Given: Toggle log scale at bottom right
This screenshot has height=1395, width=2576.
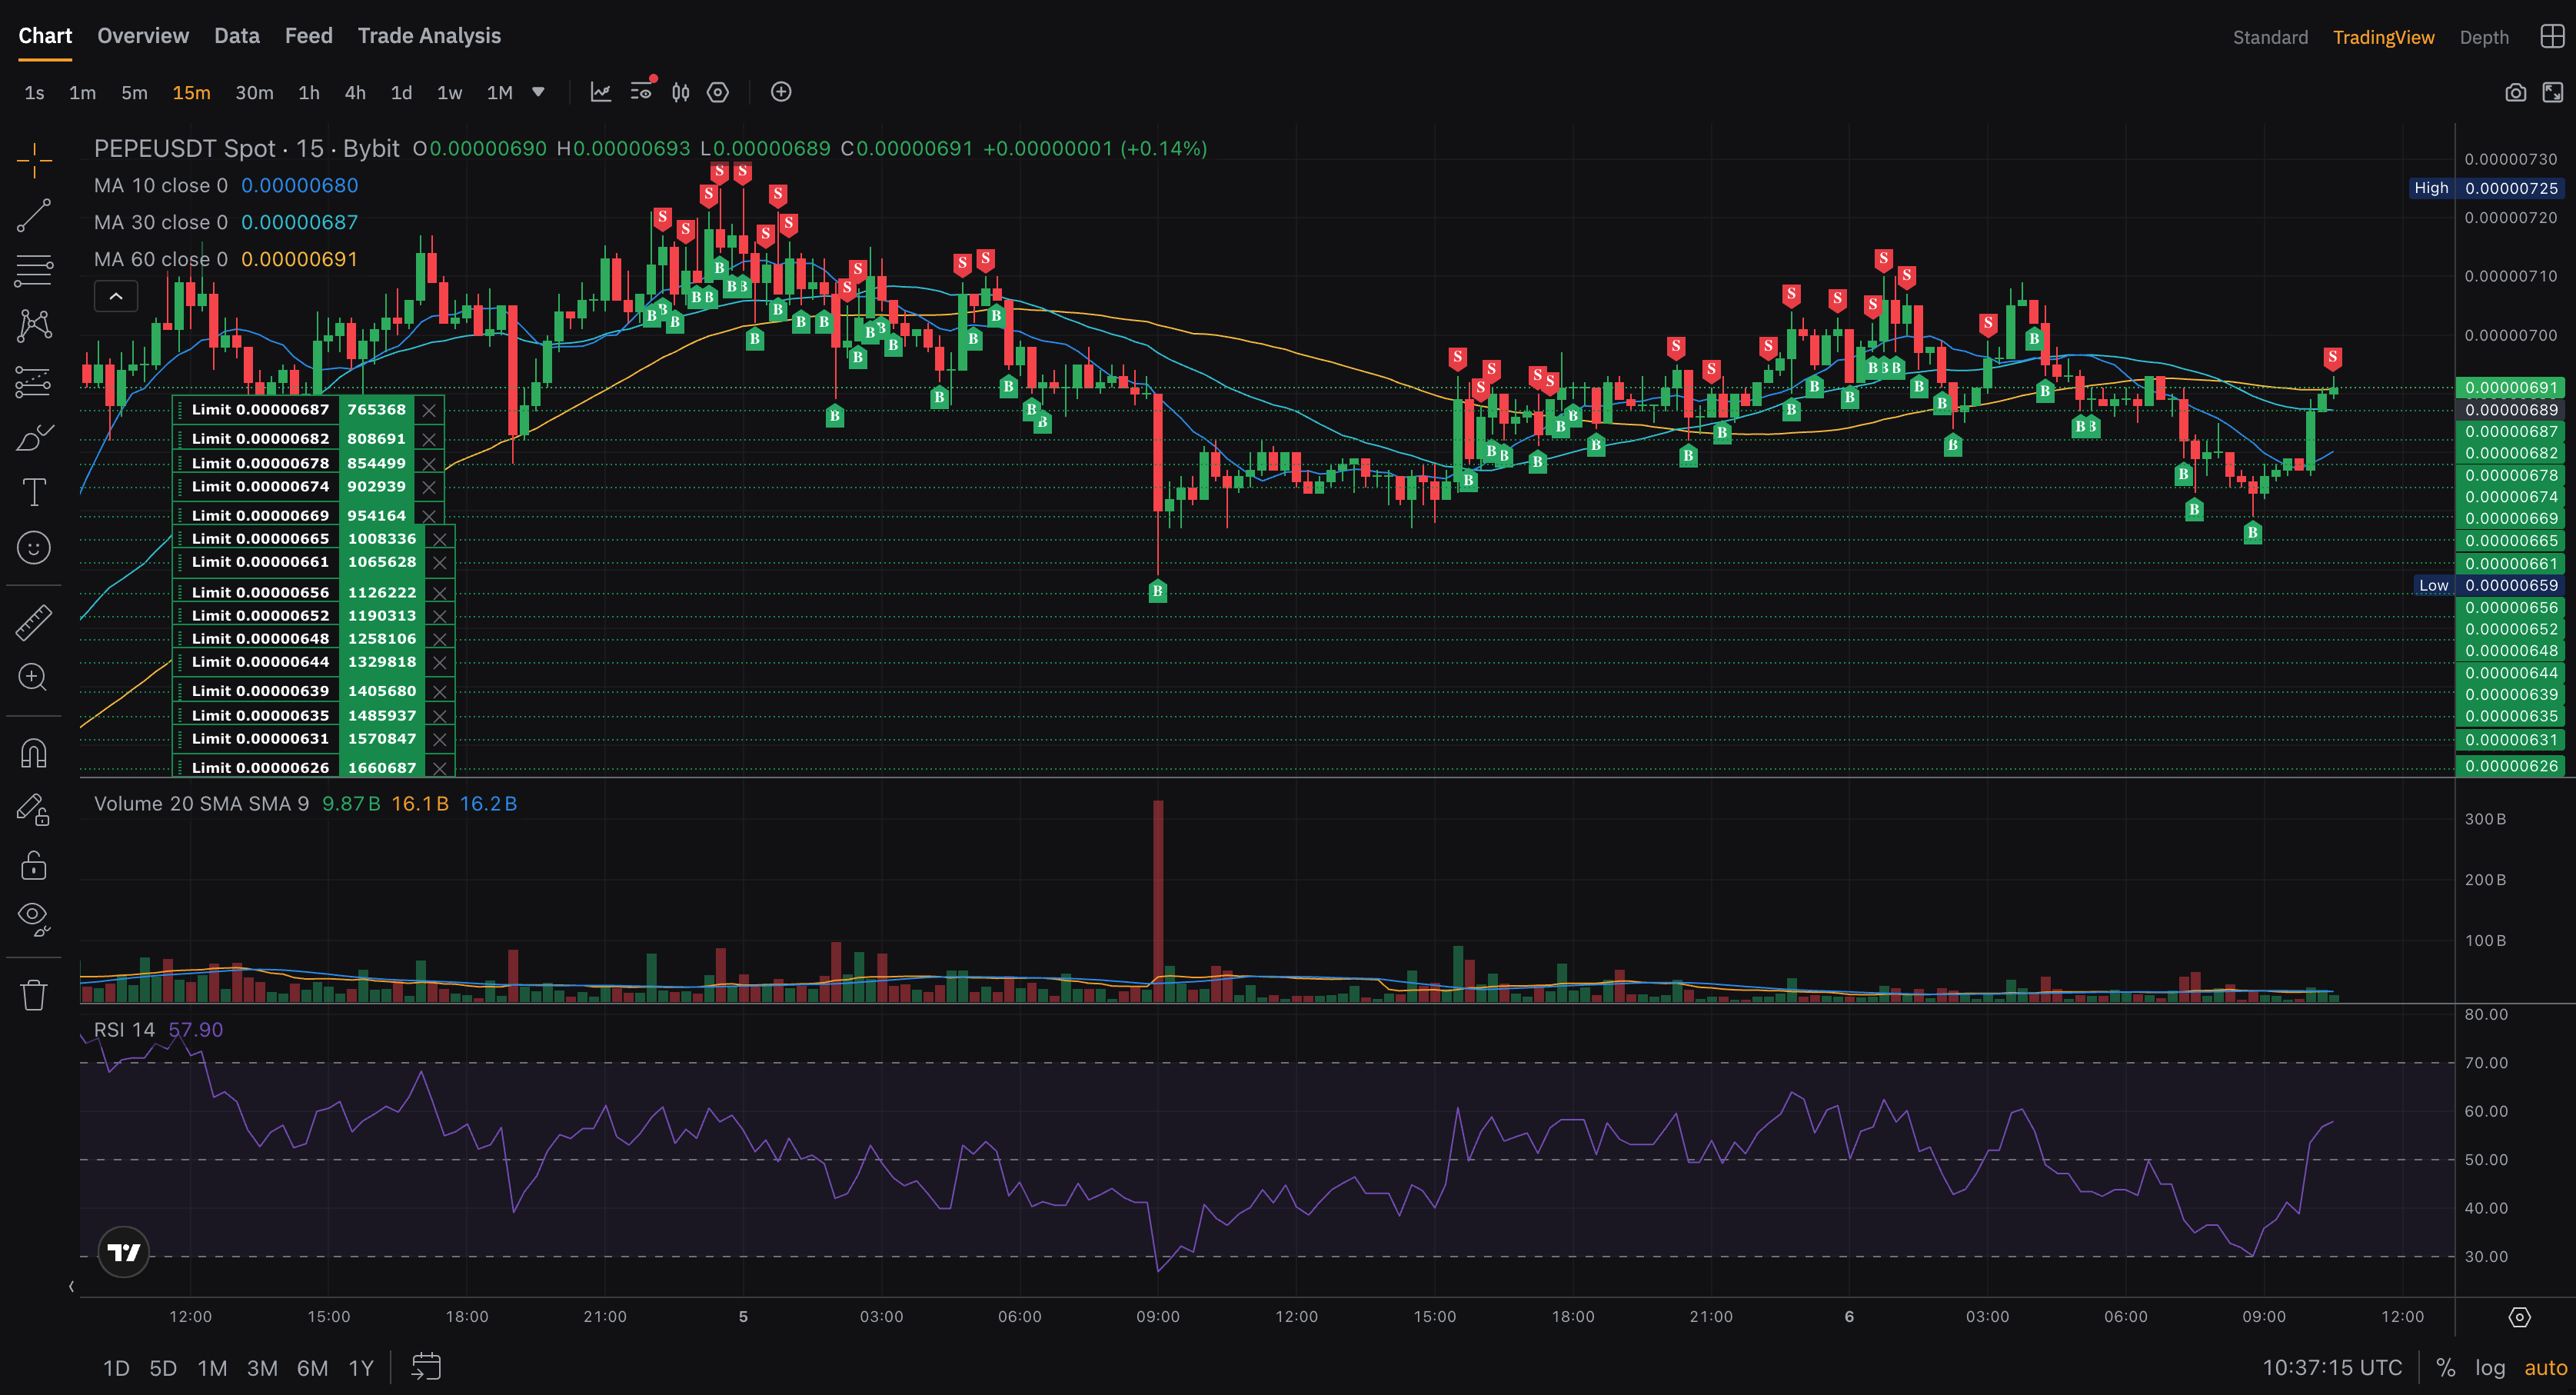Looking at the screenshot, I should 2489,1367.
